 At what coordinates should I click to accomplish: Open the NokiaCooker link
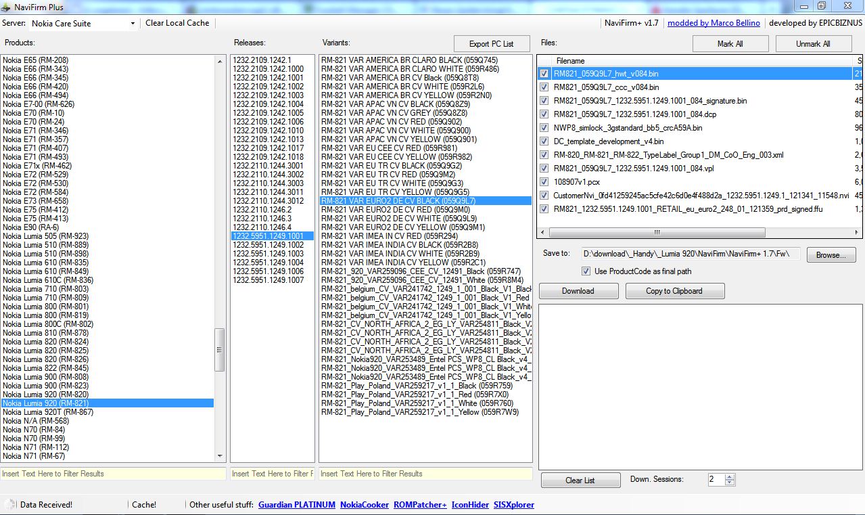point(365,505)
